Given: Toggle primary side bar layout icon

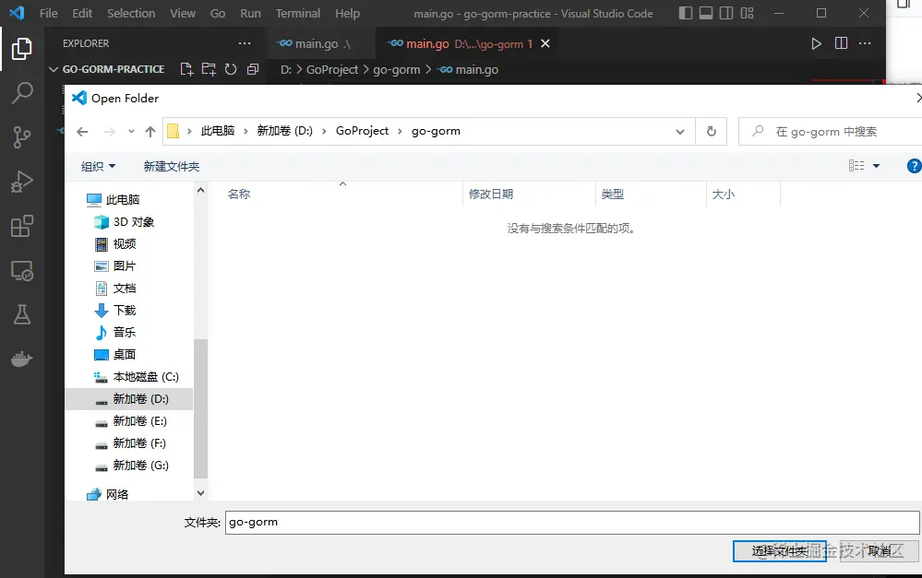Looking at the screenshot, I should pyautogui.click(x=686, y=13).
